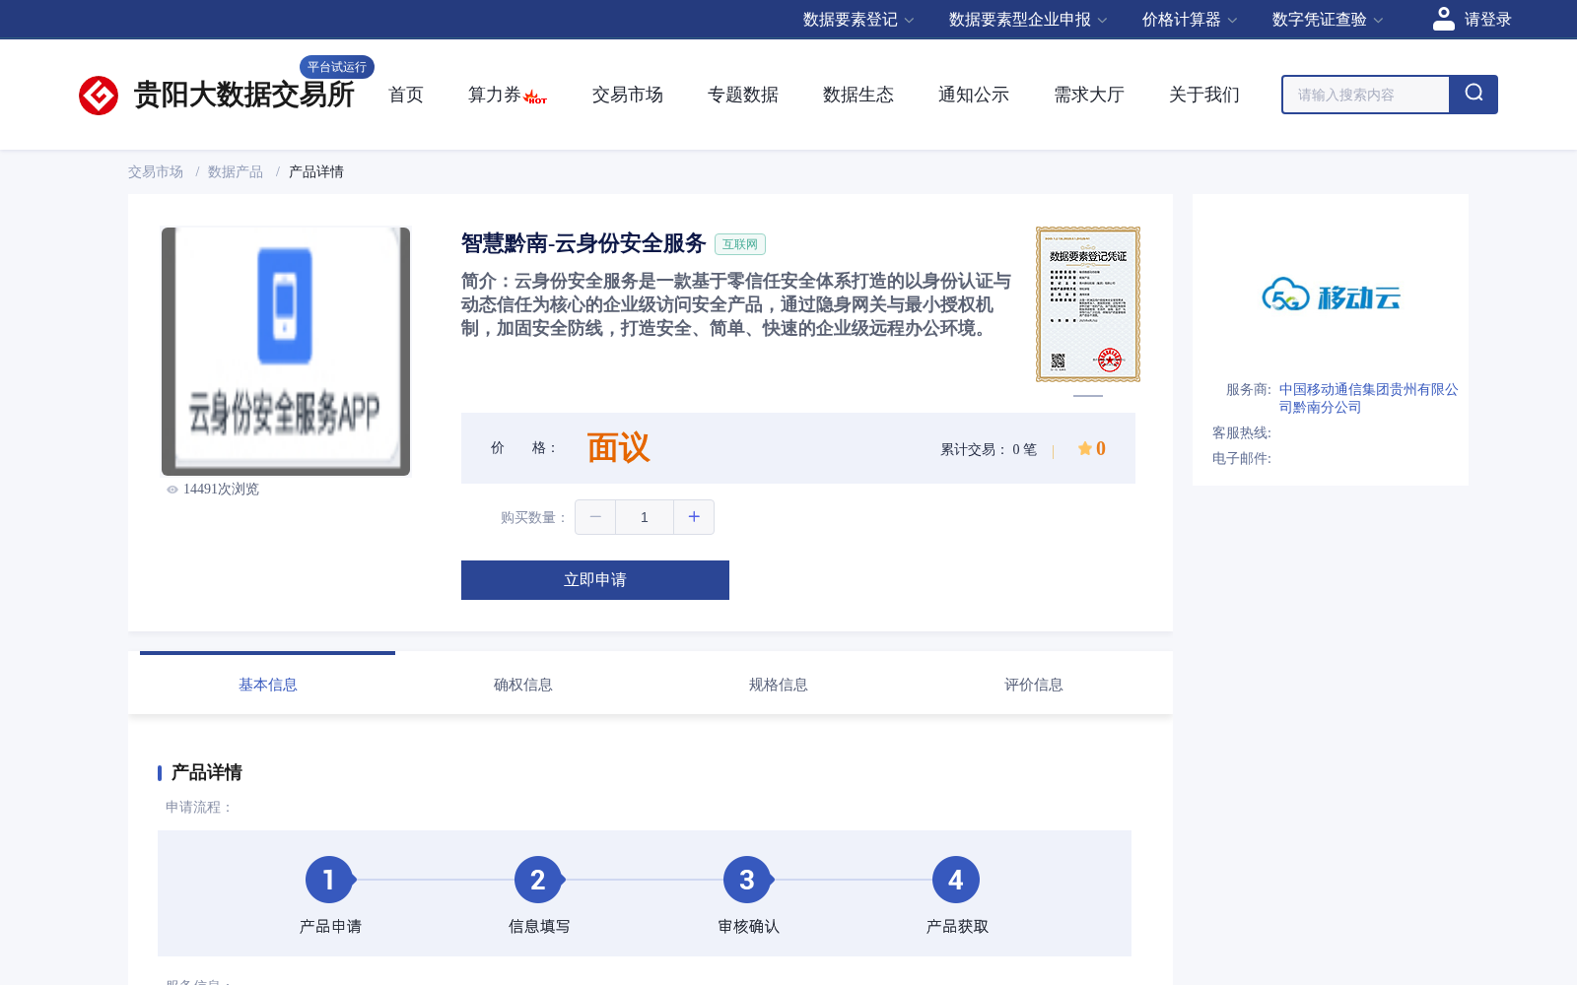
Task: Click 交易市场 breadcrumb link
Action: click(156, 171)
